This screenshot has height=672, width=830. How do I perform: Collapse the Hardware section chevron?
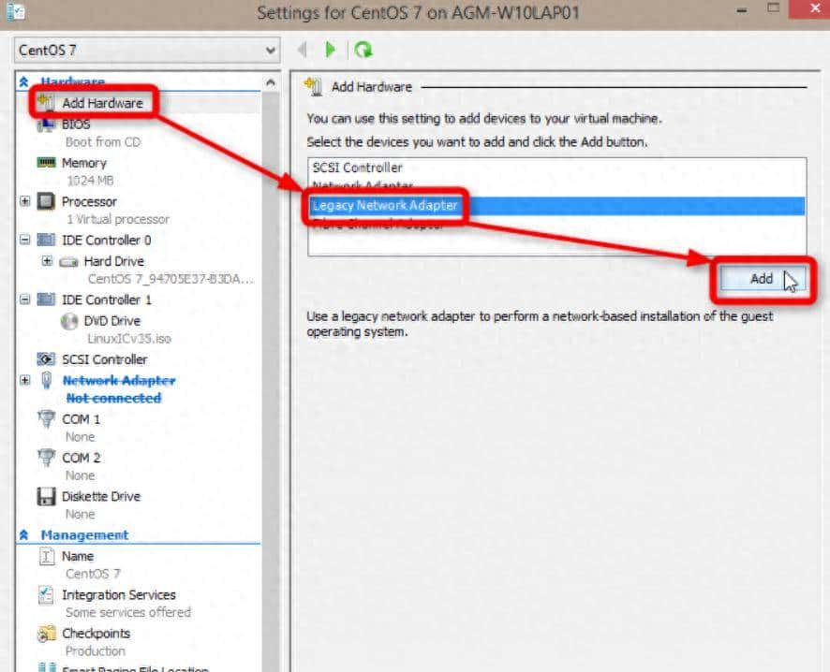24,82
